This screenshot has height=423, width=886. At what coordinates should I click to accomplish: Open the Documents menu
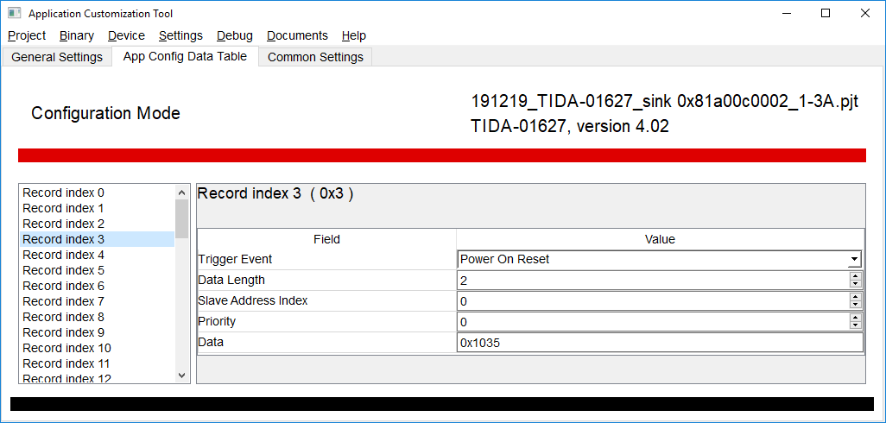[x=297, y=35]
